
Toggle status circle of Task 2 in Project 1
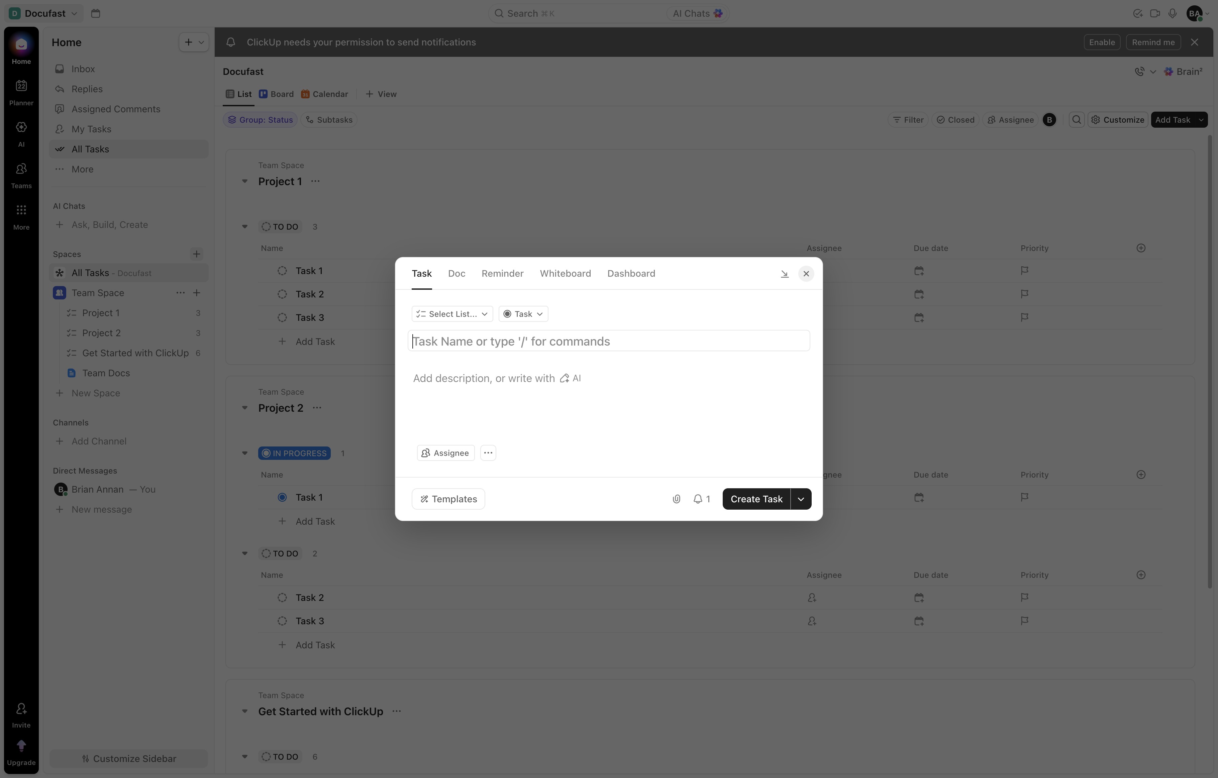[x=282, y=294]
